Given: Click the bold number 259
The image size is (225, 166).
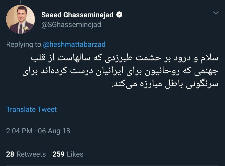Looking at the screenshot, I should (58, 154).
